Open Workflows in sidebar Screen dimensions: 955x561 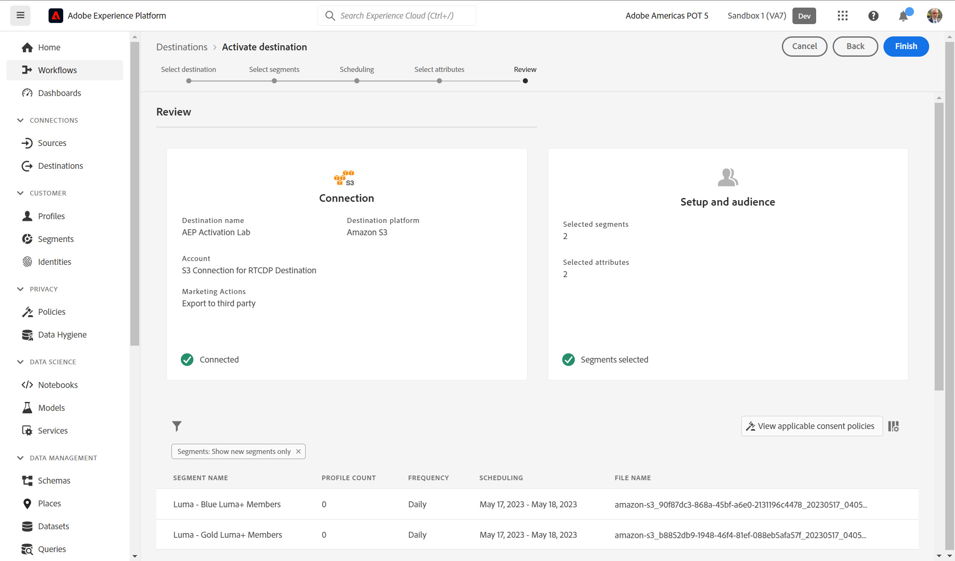(x=65, y=70)
